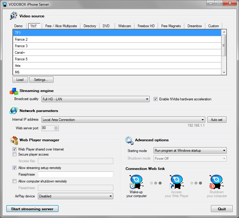This screenshot has height=218, width=239.
Task: Open the Internal IP address dropdown
Action: click(x=123, y=120)
